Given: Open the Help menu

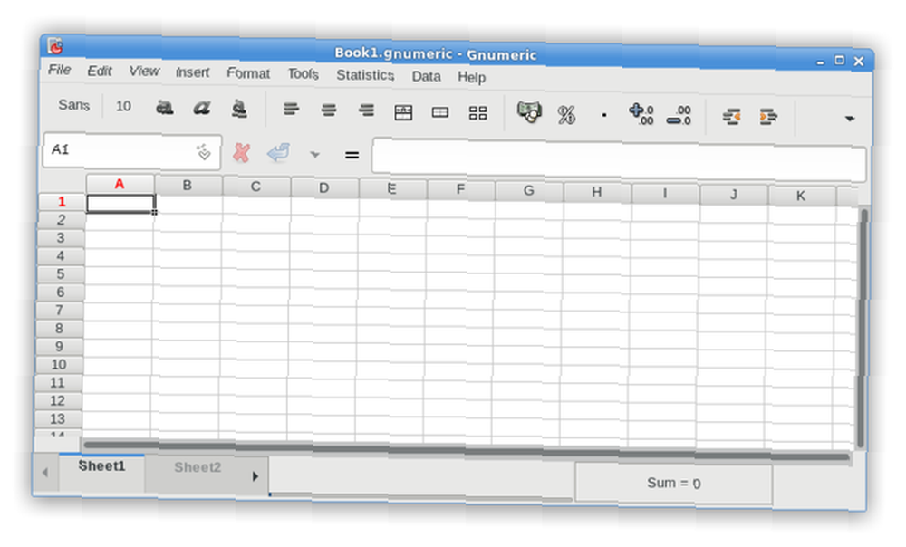Looking at the screenshot, I should (x=471, y=77).
